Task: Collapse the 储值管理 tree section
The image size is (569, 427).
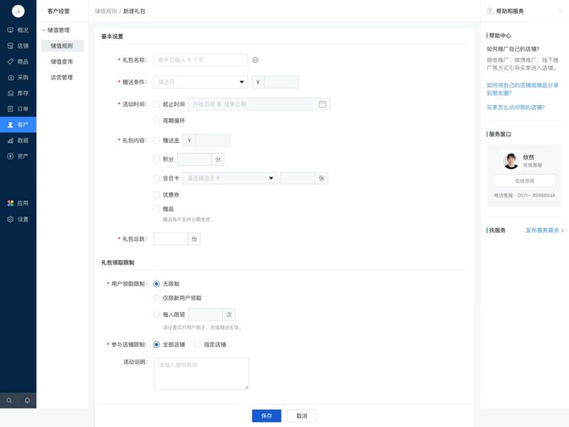Action: pyautogui.click(x=44, y=30)
